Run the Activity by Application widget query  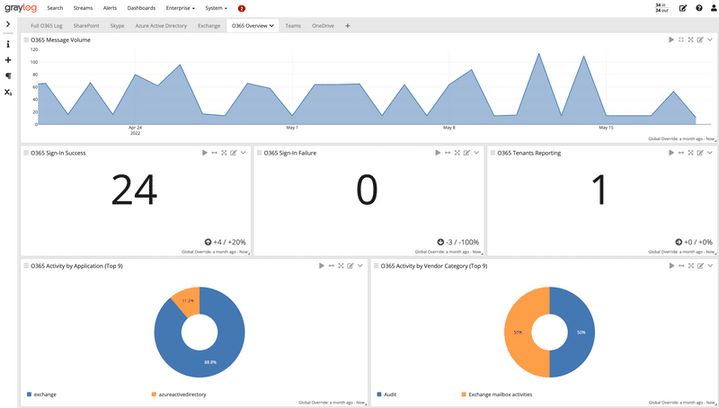(322, 266)
